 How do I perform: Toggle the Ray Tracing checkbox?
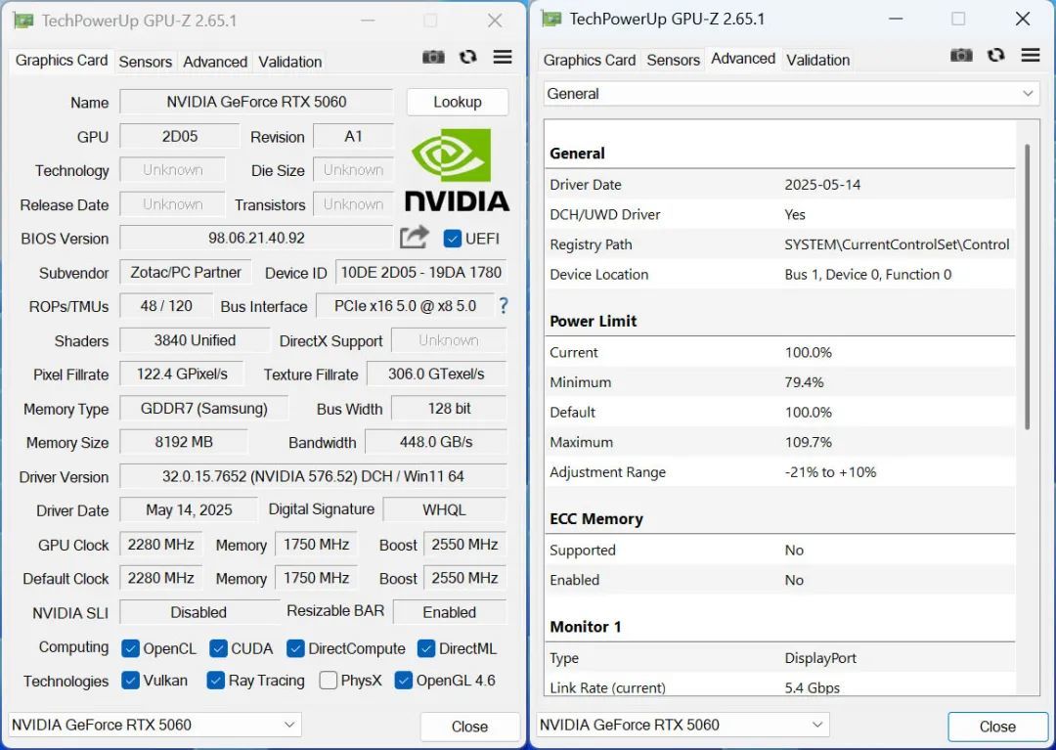(x=215, y=680)
